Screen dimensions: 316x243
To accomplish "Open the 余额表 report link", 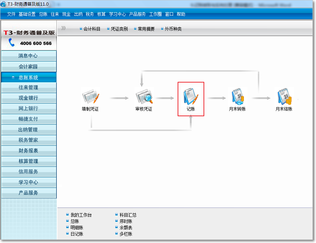I will coord(126,228).
